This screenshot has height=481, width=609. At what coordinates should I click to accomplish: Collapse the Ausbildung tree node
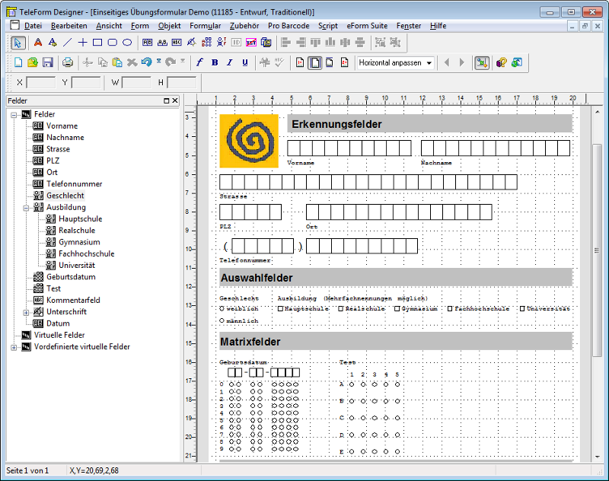pos(27,207)
